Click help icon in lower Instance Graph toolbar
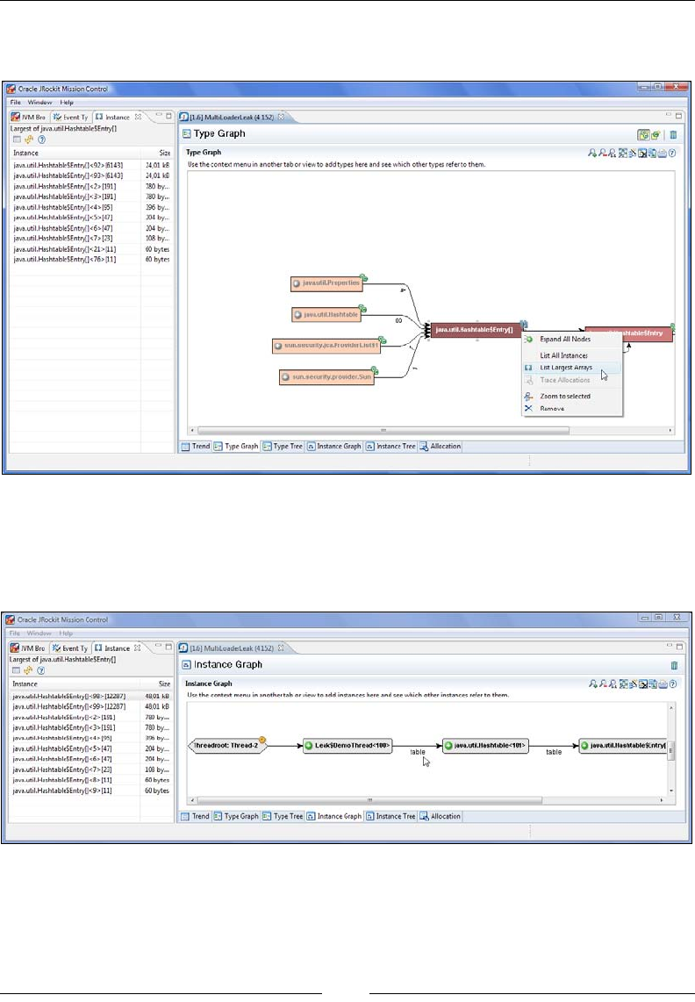 coord(672,684)
